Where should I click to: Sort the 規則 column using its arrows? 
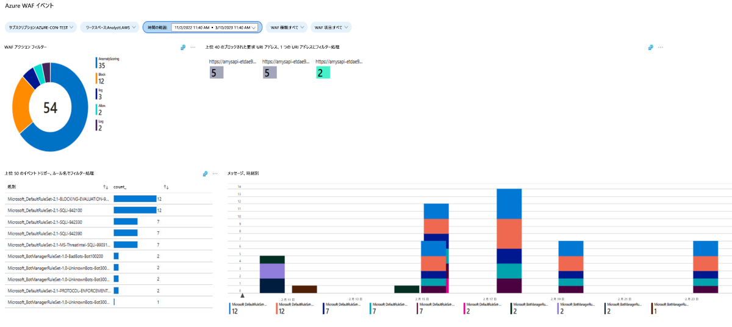[106, 187]
